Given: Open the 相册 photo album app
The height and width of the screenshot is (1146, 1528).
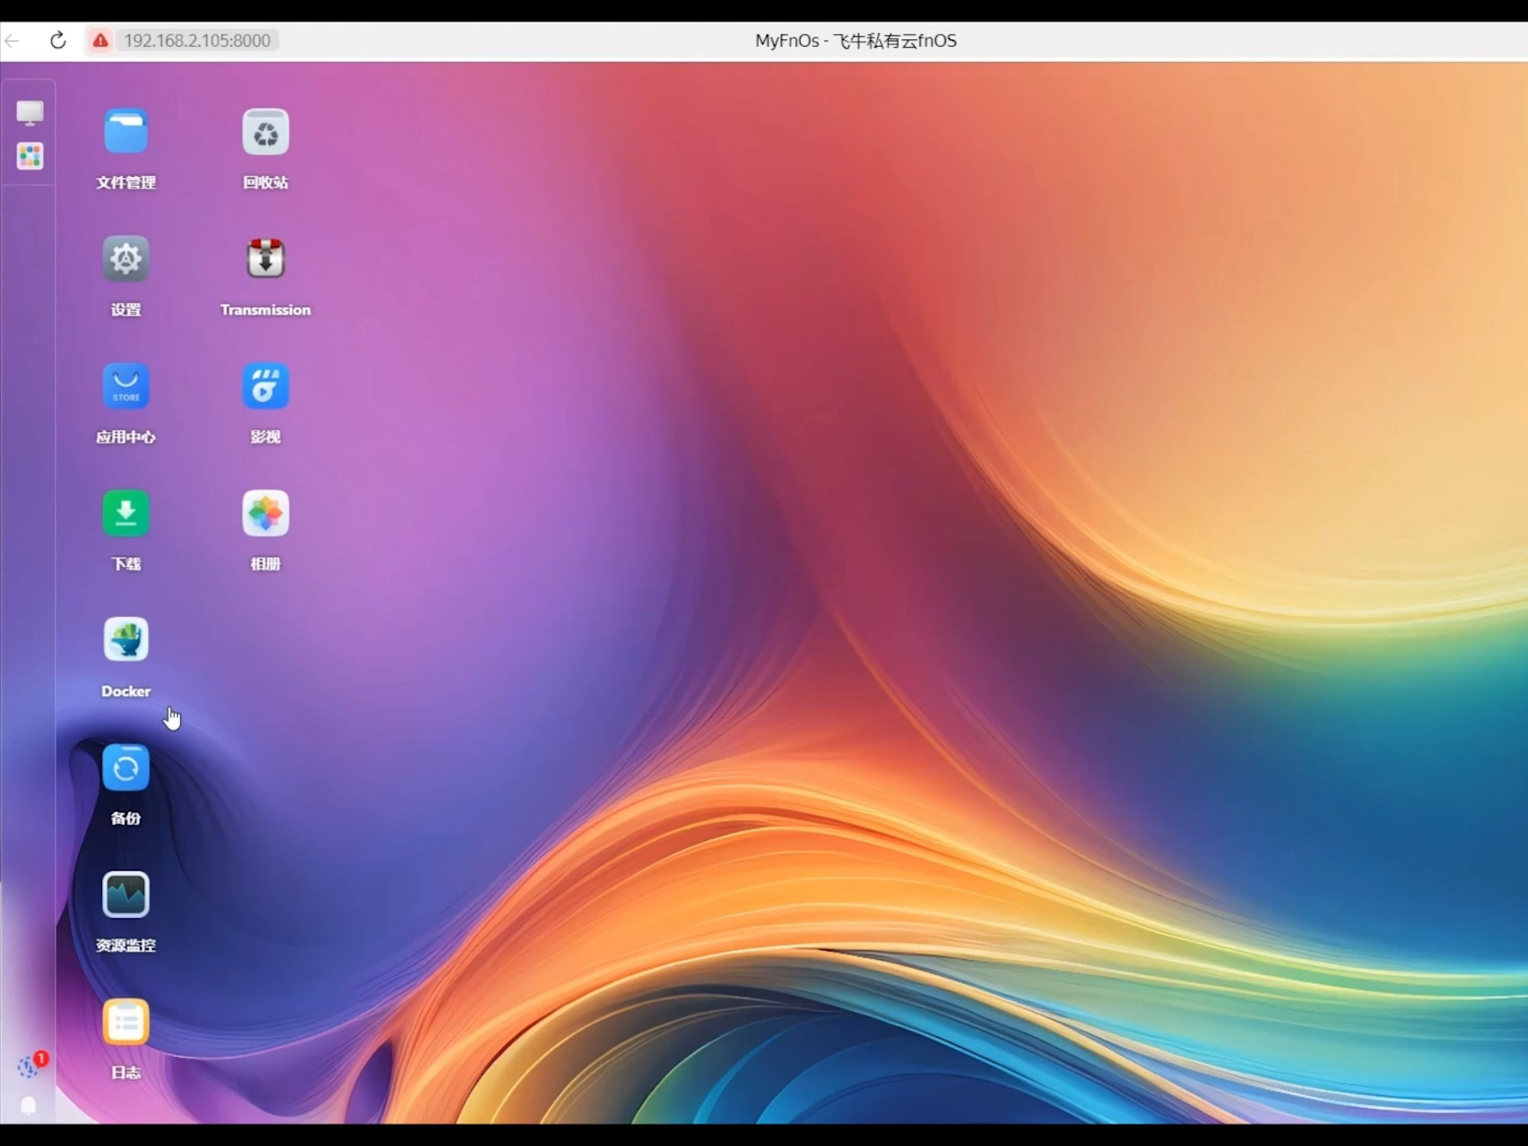Looking at the screenshot, I should 265,513.
